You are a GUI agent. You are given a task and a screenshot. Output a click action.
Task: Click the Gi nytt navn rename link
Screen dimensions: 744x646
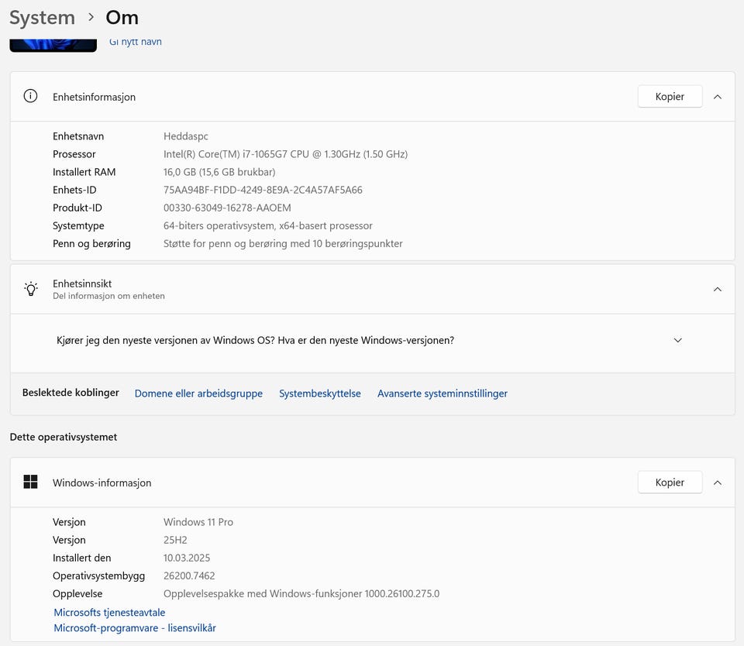136,42
